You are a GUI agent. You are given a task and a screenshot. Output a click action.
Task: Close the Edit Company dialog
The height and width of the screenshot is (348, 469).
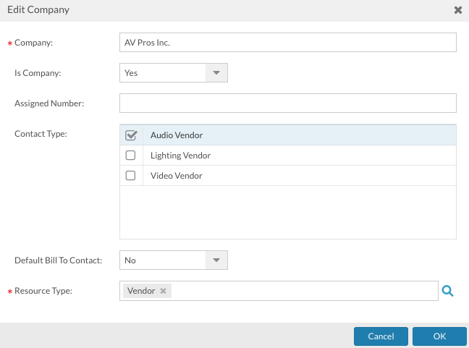[458, 10]
